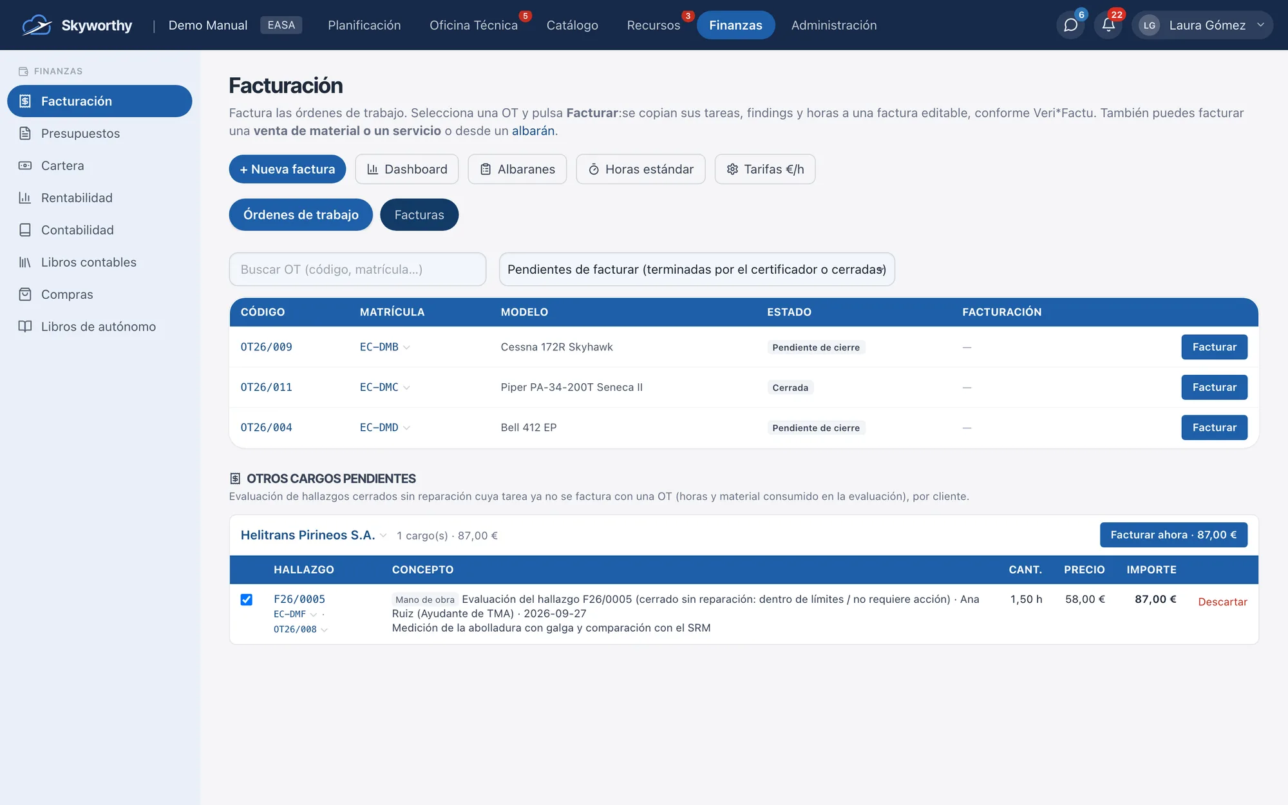Viewport: 1288px width, 805px height.
Task: Click the Compras shopping bag icon
Action: pos(25,294)
